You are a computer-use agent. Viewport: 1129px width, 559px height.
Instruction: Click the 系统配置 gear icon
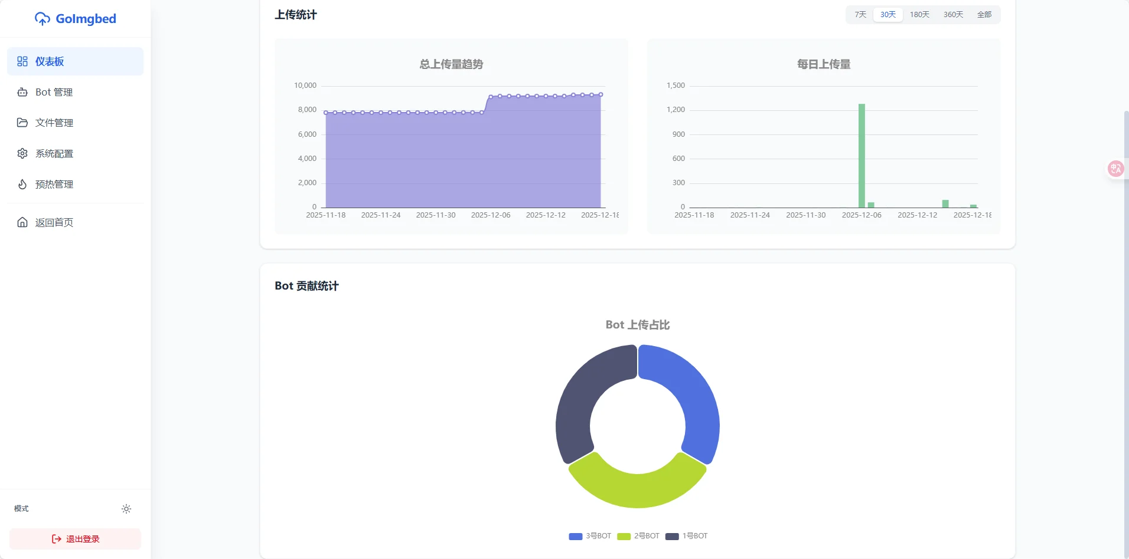tap(22, 153)
